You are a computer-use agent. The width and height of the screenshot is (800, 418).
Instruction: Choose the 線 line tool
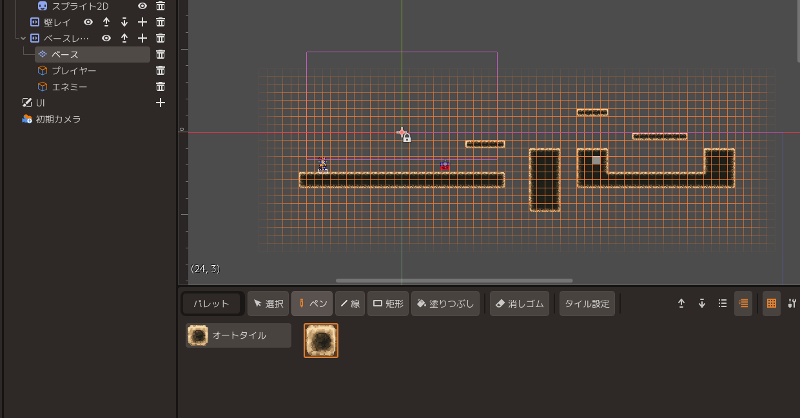click(x=350, y=303)
